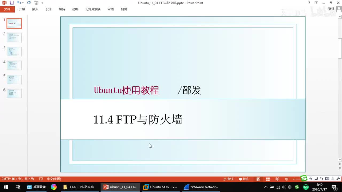Switch to the 插入 (Insert) tab
The width and height of the screenshot is (342, 192).
(x=35, y=9)
